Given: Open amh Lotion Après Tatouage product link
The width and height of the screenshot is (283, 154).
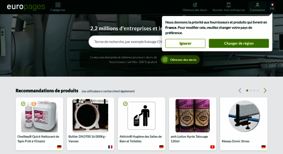Looking at the screenshot, I should [x=189, y=139].
